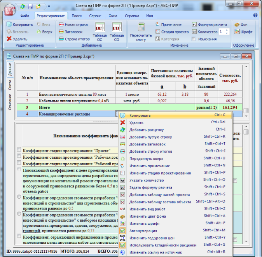Check the инфляционные процессы coefficient checkbox

[x=19, y=236]
